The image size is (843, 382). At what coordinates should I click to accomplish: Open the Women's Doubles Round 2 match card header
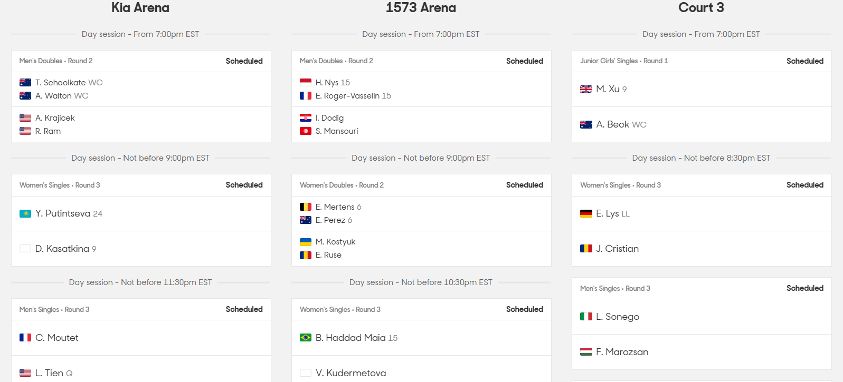coord(421,185)
